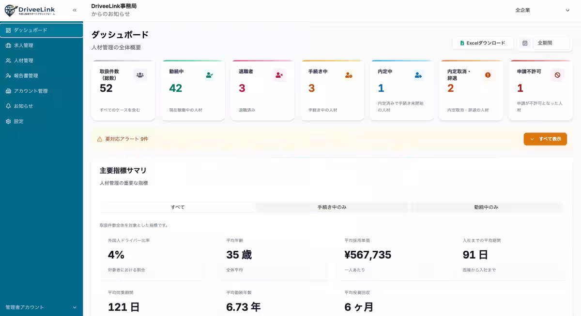Switch to 手続き中のみ tab
This screenshot has width=581, height=316.
332,207
